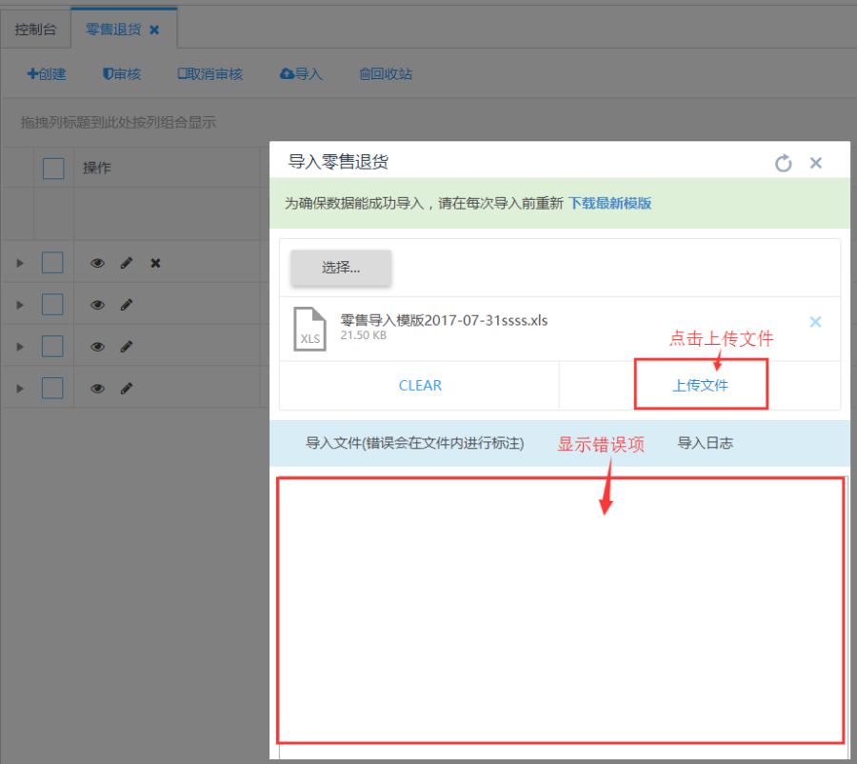
Task: Switch to the 控制台 tab
Action: coord(35,30)
